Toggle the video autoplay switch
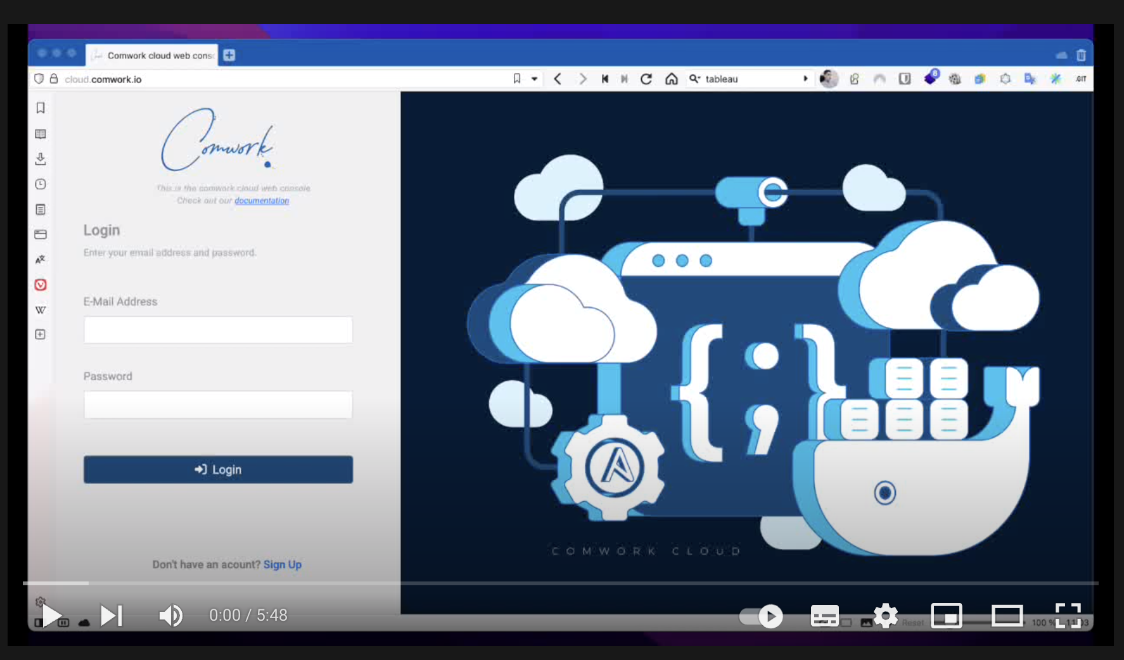The image size is (1124, 660). pyautogui.click(x=761, y=616)
